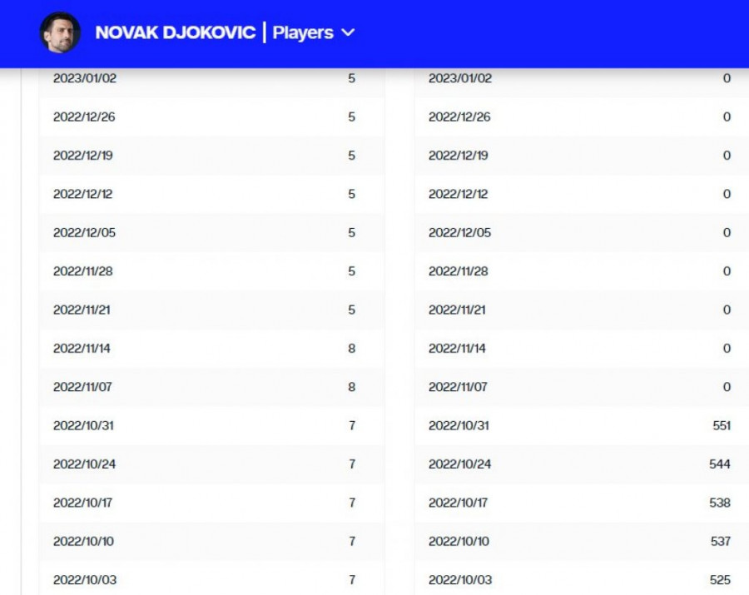The width and height of the screenshot is (749, 595).
Task: Select the 2022/12/26 date beside value 0
Action: (x=459, y=117)
